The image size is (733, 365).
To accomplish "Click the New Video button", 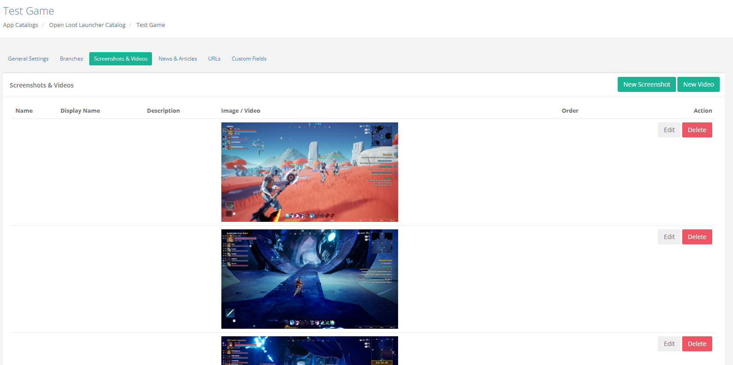I will (698, 84).
